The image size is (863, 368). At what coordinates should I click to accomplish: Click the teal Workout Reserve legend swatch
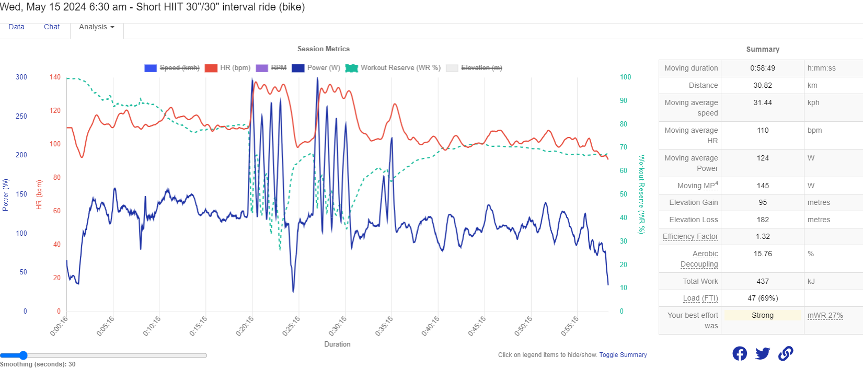352,68
